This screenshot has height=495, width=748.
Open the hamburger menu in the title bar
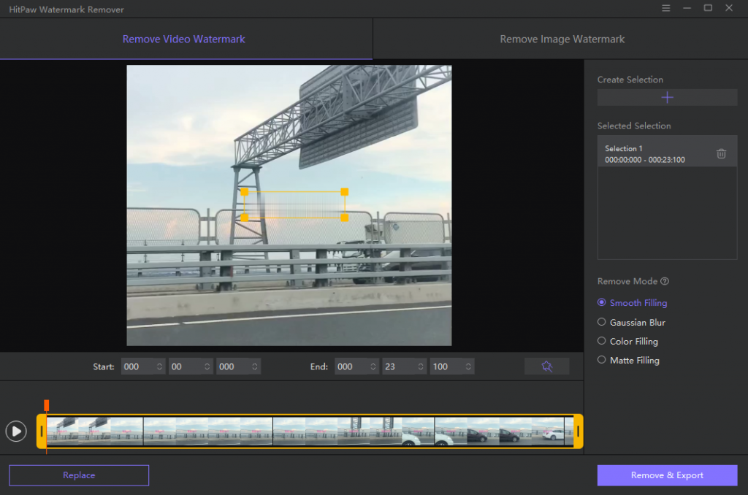[x=665, y=8]
